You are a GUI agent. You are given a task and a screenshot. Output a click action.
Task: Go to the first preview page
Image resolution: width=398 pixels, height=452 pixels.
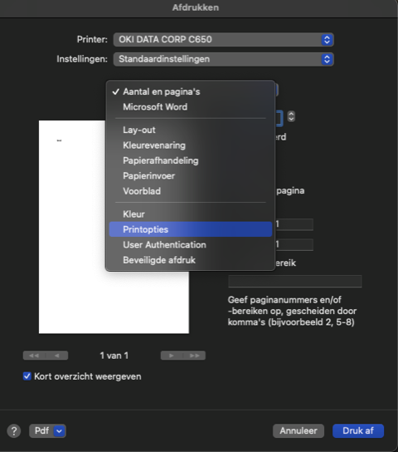(x=34, y=356)
